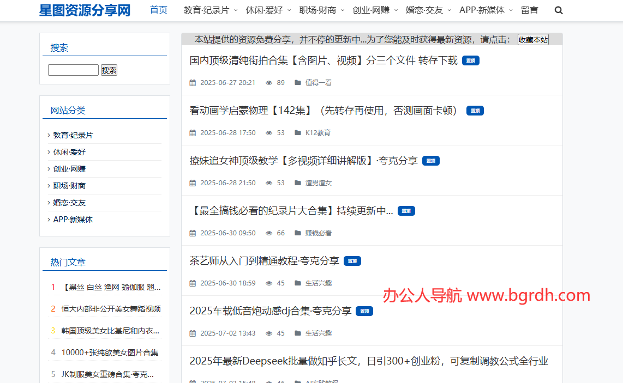
Task: Expand the 教育·纪录片 navigation dropdown
Action: (210, 10)
